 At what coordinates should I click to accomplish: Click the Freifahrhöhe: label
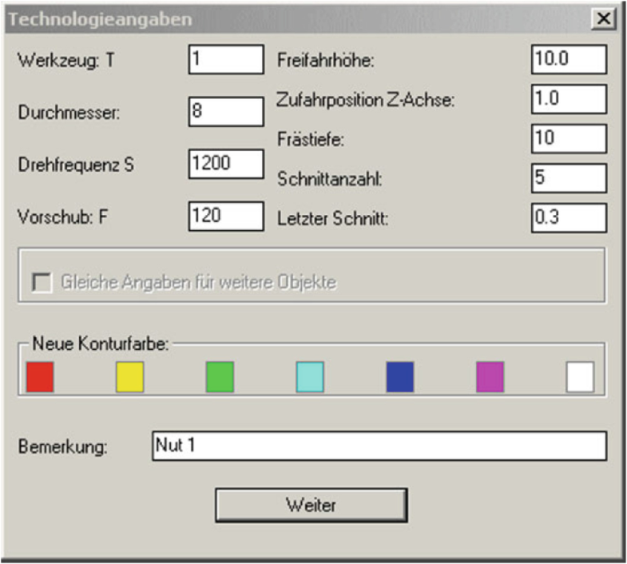click(x=326, y=61)
